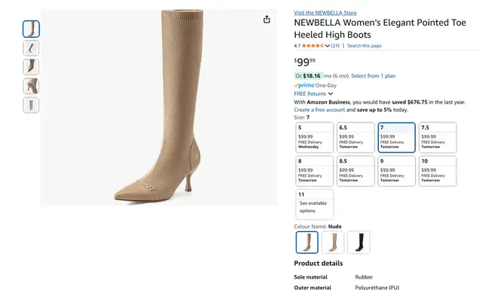Show the last thumbnail boot image

(x=31, y=105)
